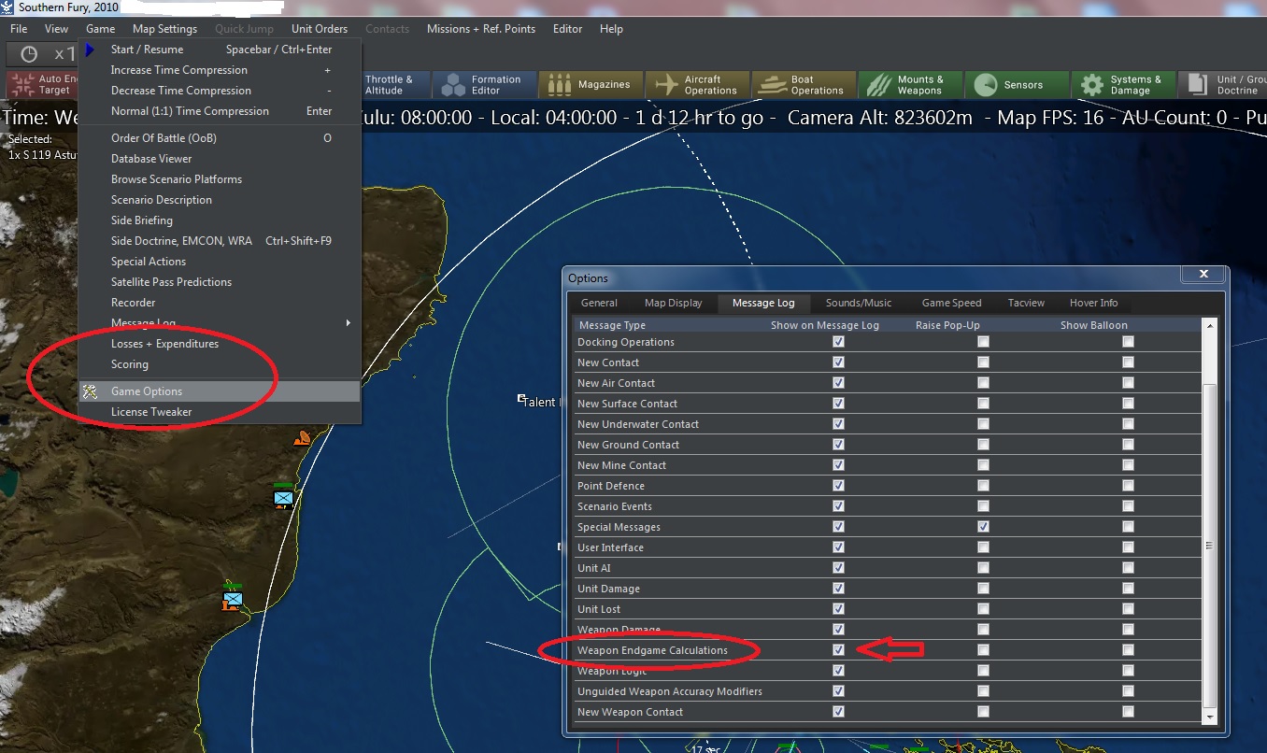The height and width of the screenshot is (753, 1267).
Task: Open the Help menu
Action: [611, 29]
